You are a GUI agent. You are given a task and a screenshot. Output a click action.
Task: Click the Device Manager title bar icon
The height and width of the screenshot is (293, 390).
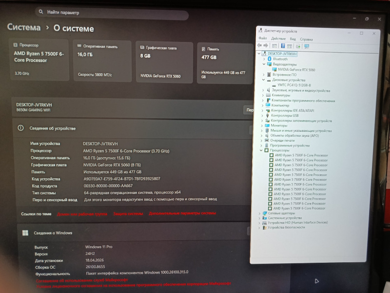260,30
